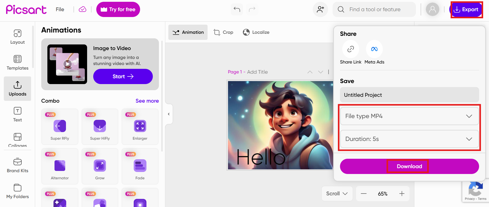The height and width of the screenshot is (207, 489).
Task: Select the Localize tool tab
Action: point(256,32)
